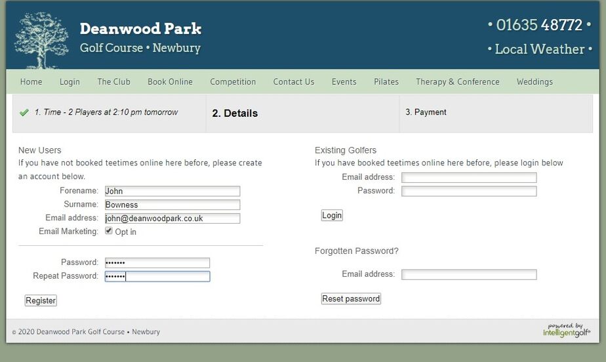Image resolution: width=606 pixels, height=362 pixels.
Task: Open the Competition menu item
Action: 233,82
